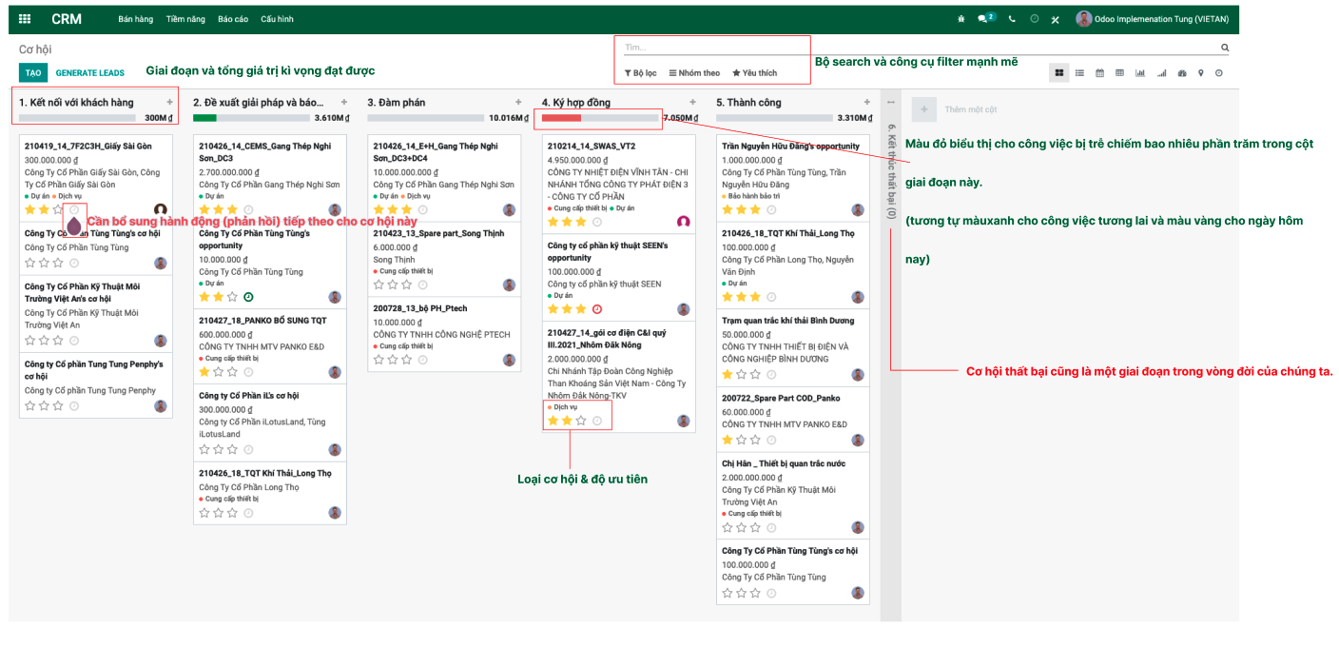Open the apps grid menu
The width and height of the screenshot is (1339, 648).
[25, 19]
